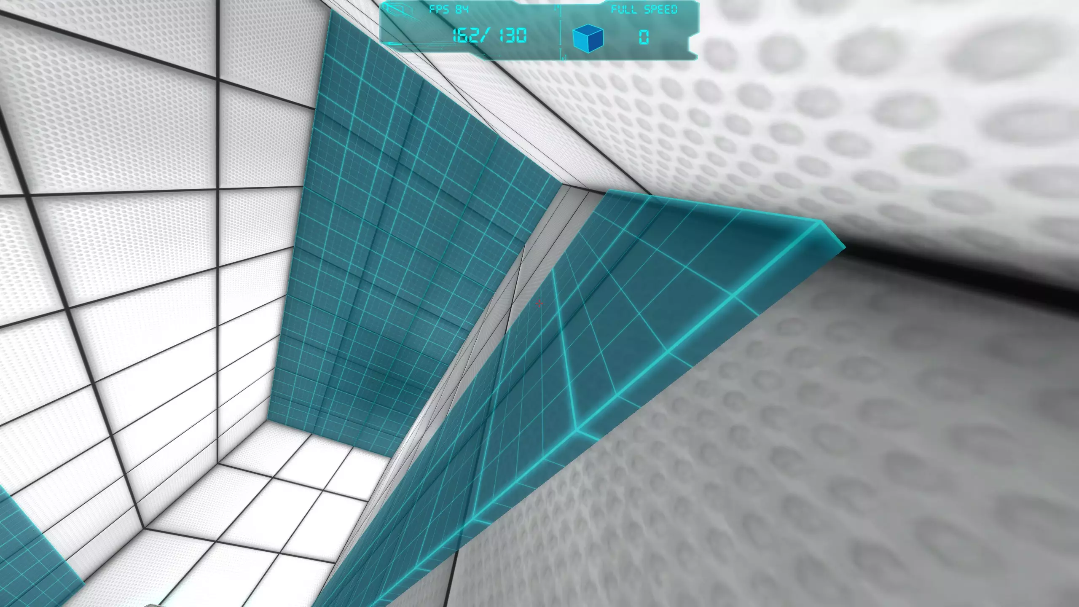Click the FPS 84 readout
Screen dimensions: 1079x607
click(x=448, y=9)
